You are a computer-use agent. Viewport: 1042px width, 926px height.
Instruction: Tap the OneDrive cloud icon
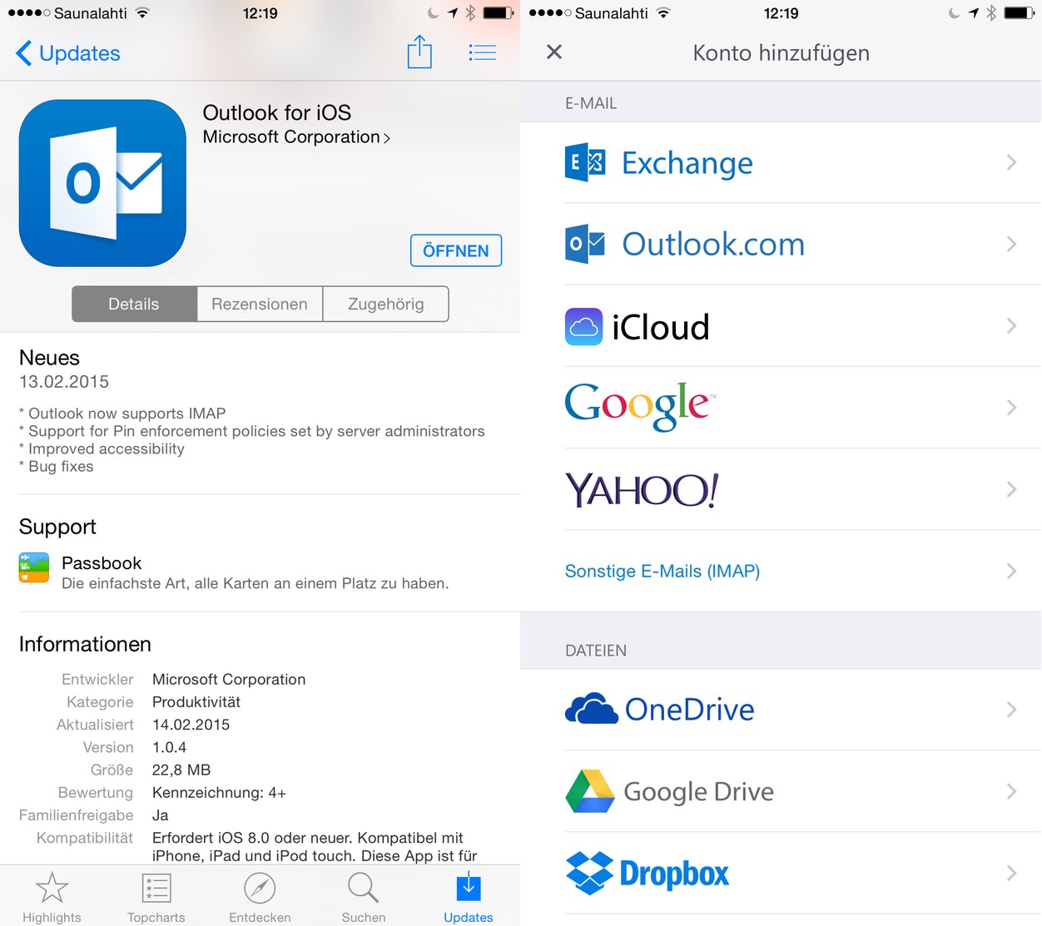coord(592,709)
